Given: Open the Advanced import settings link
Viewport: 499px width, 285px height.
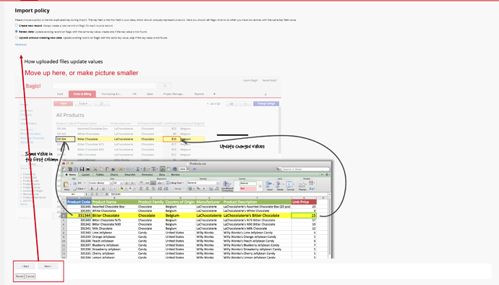Looking at the screenshot, I should coord(21,45).
